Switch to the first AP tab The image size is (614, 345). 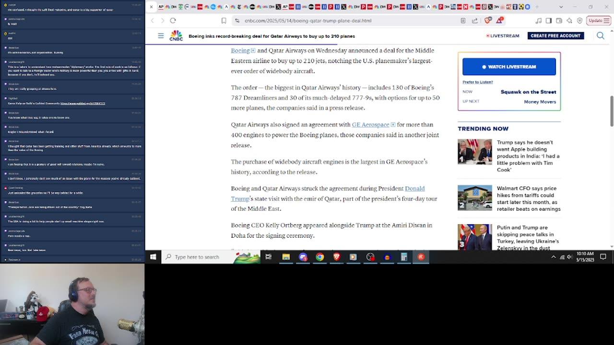click(x=161, y=7)
